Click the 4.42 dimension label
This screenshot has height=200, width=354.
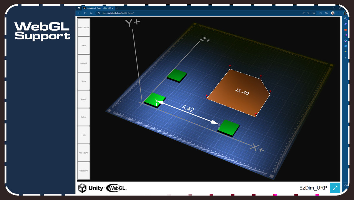(x=188, y=109)
